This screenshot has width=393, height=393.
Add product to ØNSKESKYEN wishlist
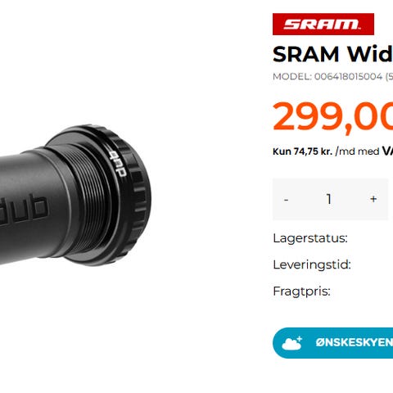332,343
